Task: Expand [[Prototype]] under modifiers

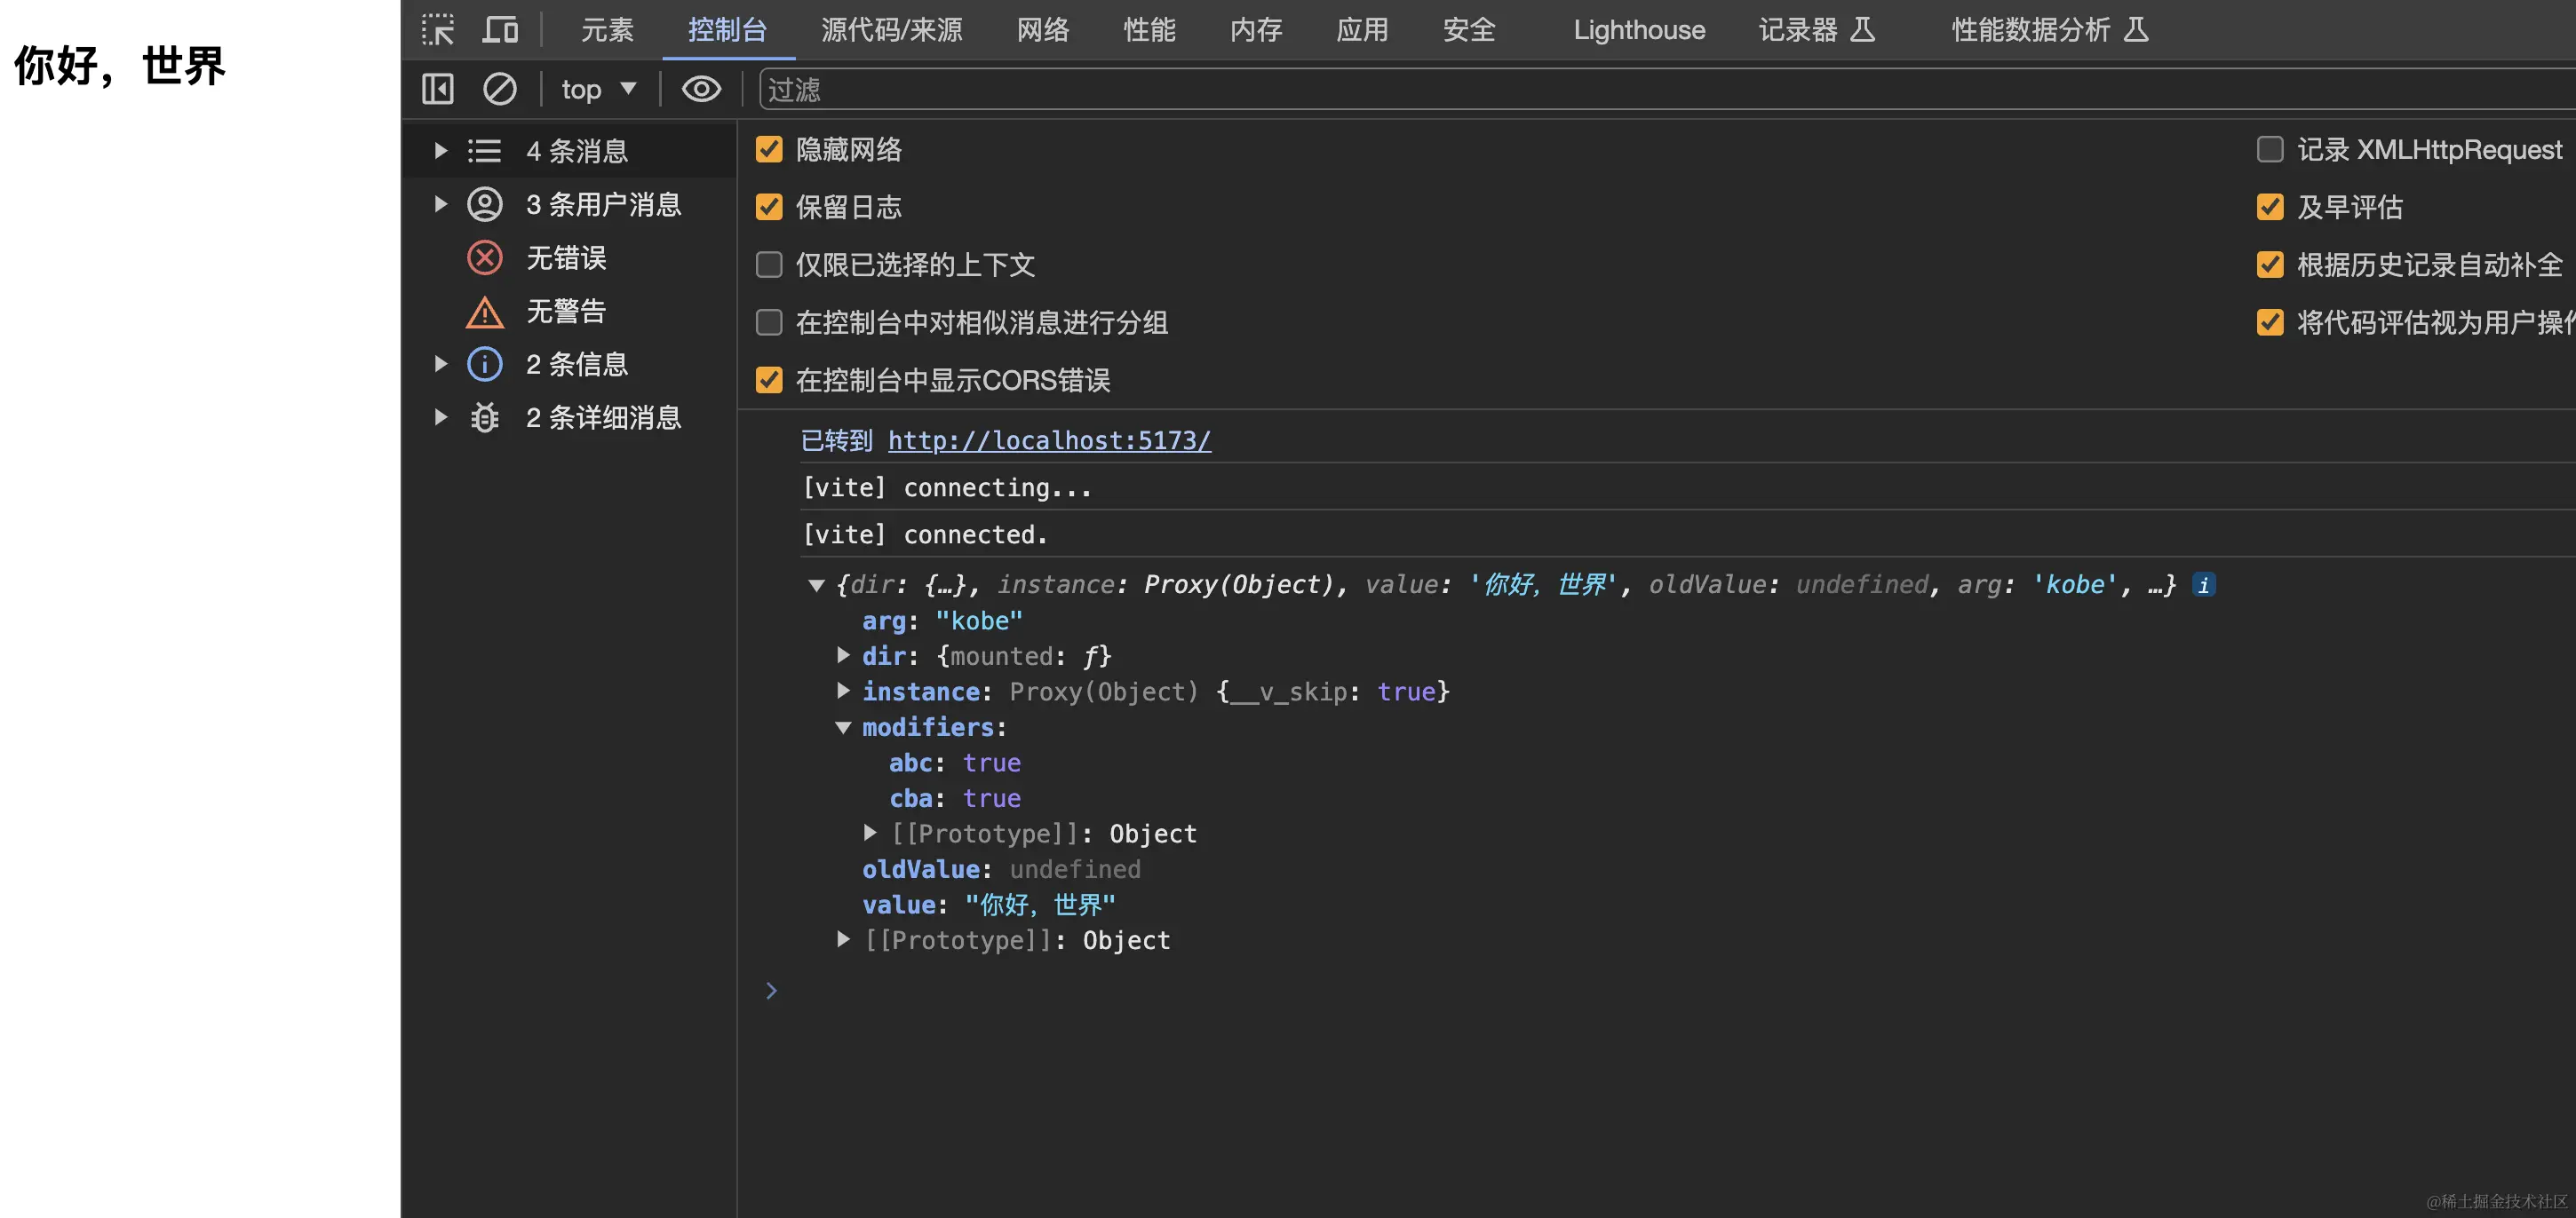Action: coord(870,833)
